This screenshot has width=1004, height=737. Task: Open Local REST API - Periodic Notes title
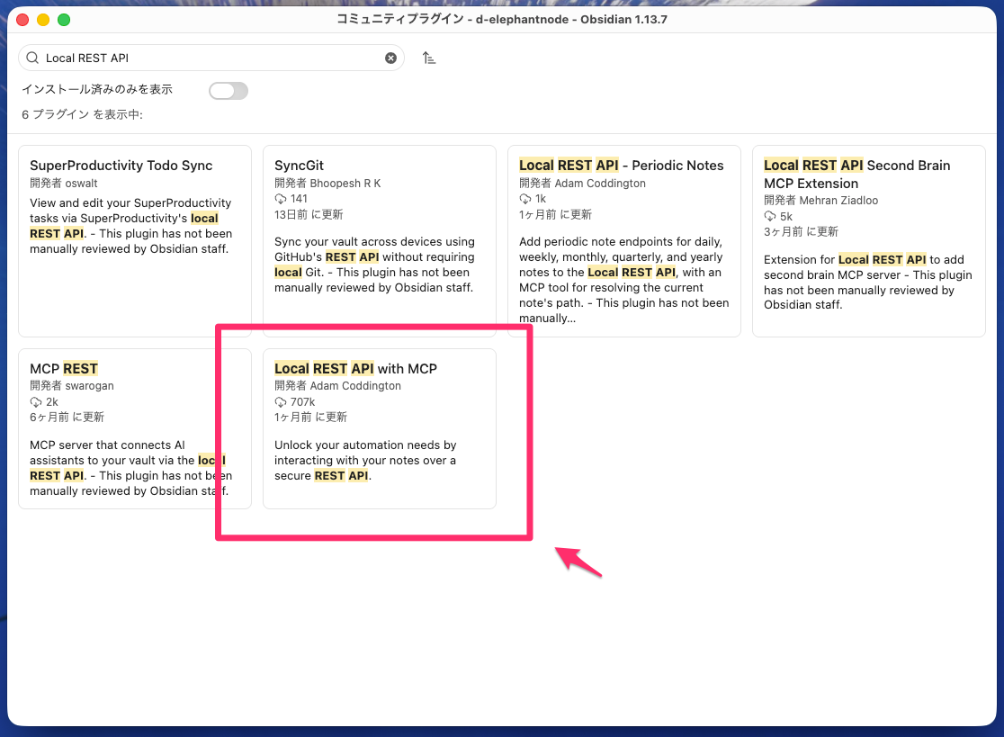[x=621, y=166]
